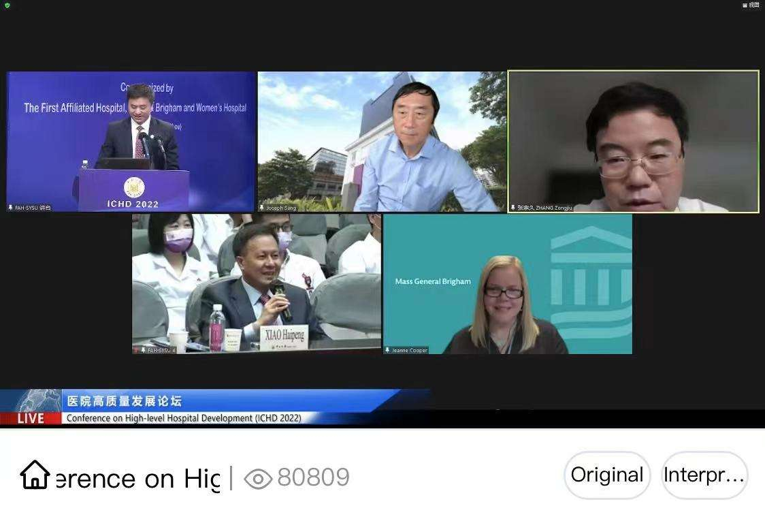
Task: Click the Chinese forum title 医院高质量发展论坛
Action: 125,401
